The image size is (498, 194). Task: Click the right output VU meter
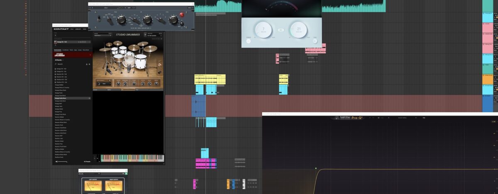(113, 186)
